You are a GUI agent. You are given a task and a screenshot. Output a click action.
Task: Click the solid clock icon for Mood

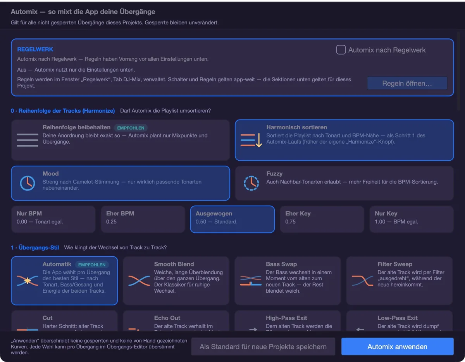pyautogui.click(x=28, y=183)
